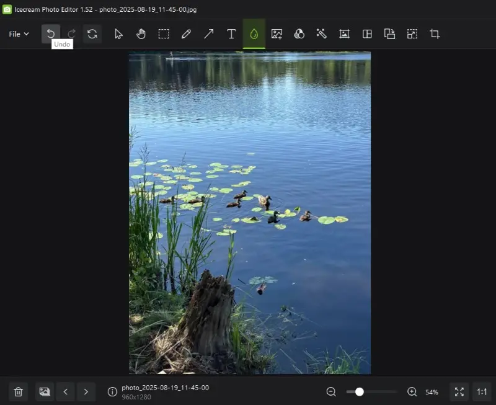Click the magic wand auto-enhance icon

tap(321, 34)
